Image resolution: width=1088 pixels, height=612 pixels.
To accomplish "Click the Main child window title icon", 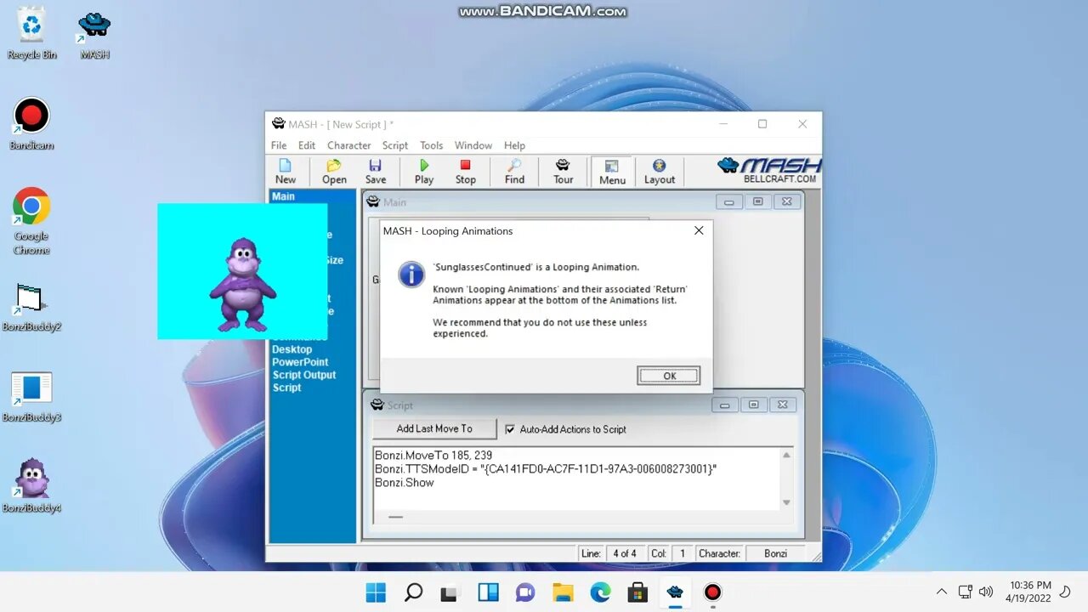I will point(374,202).
